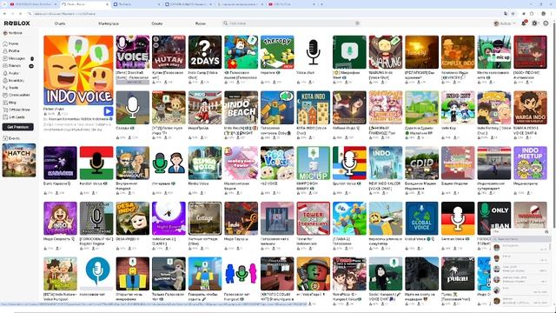
Task: Open the Marketplace tab
Action: point(109,23)
